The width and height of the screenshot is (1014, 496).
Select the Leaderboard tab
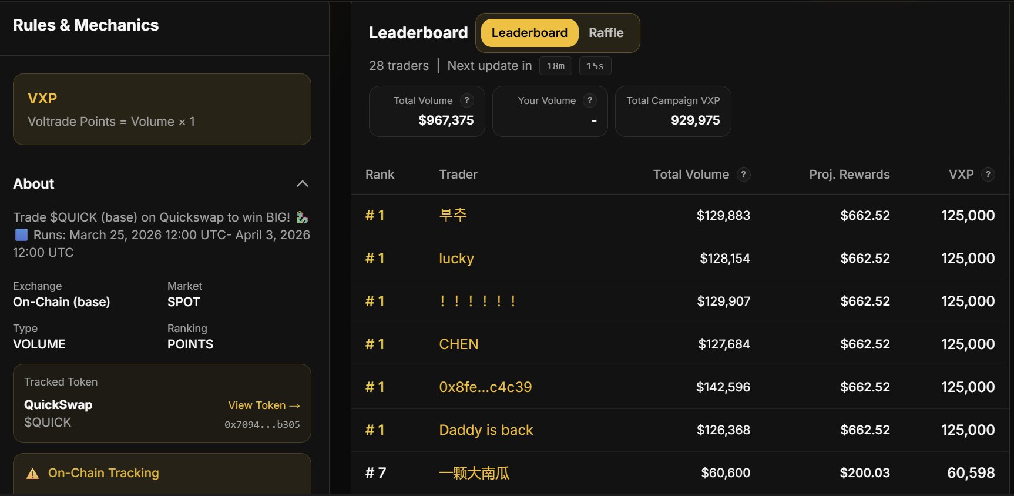pos(529,33)
